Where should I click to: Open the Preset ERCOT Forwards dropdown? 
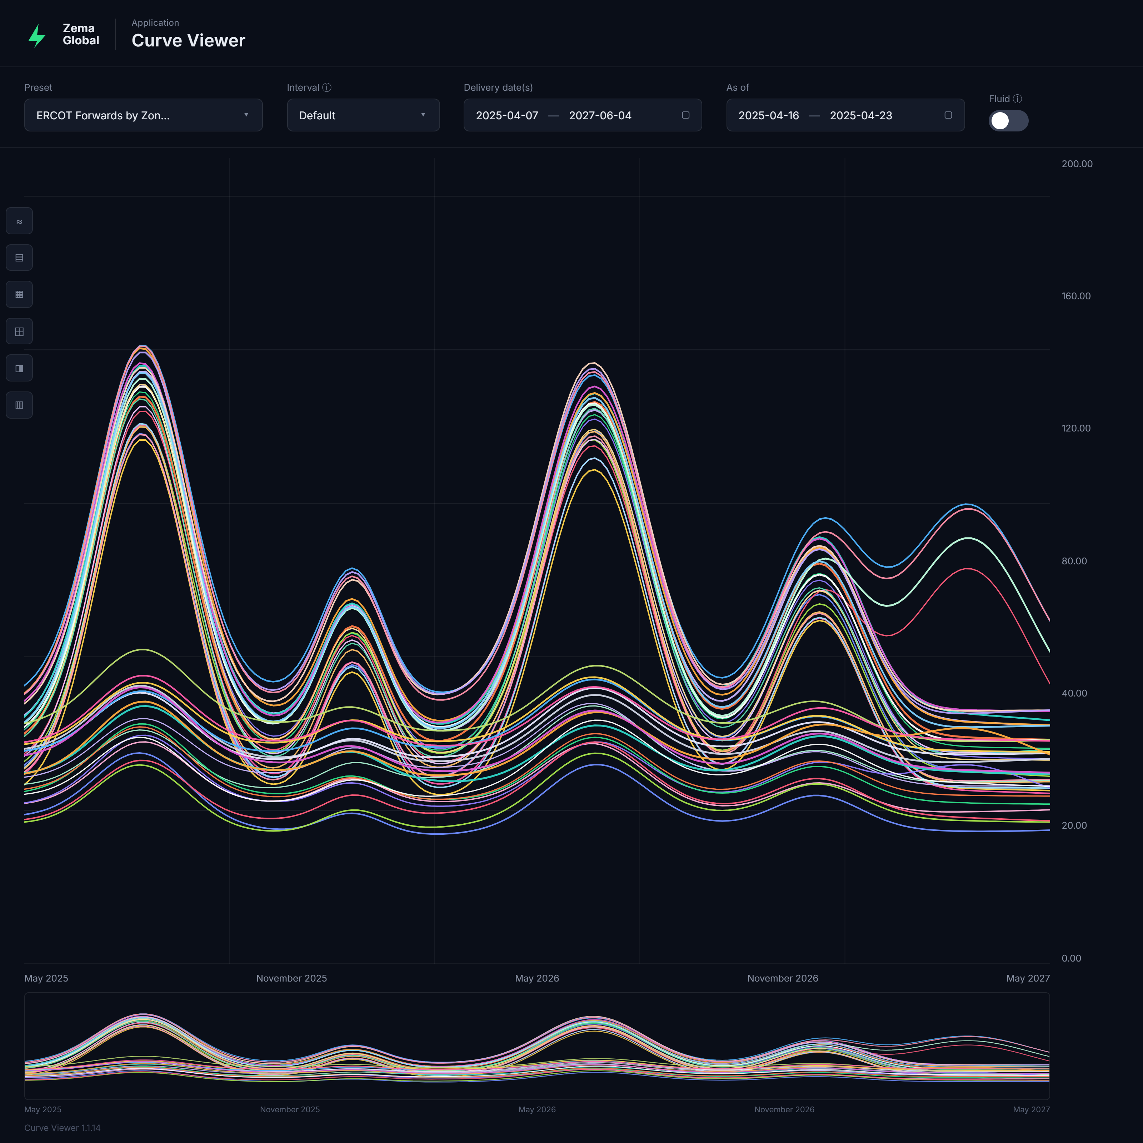(x=143, y=115)
